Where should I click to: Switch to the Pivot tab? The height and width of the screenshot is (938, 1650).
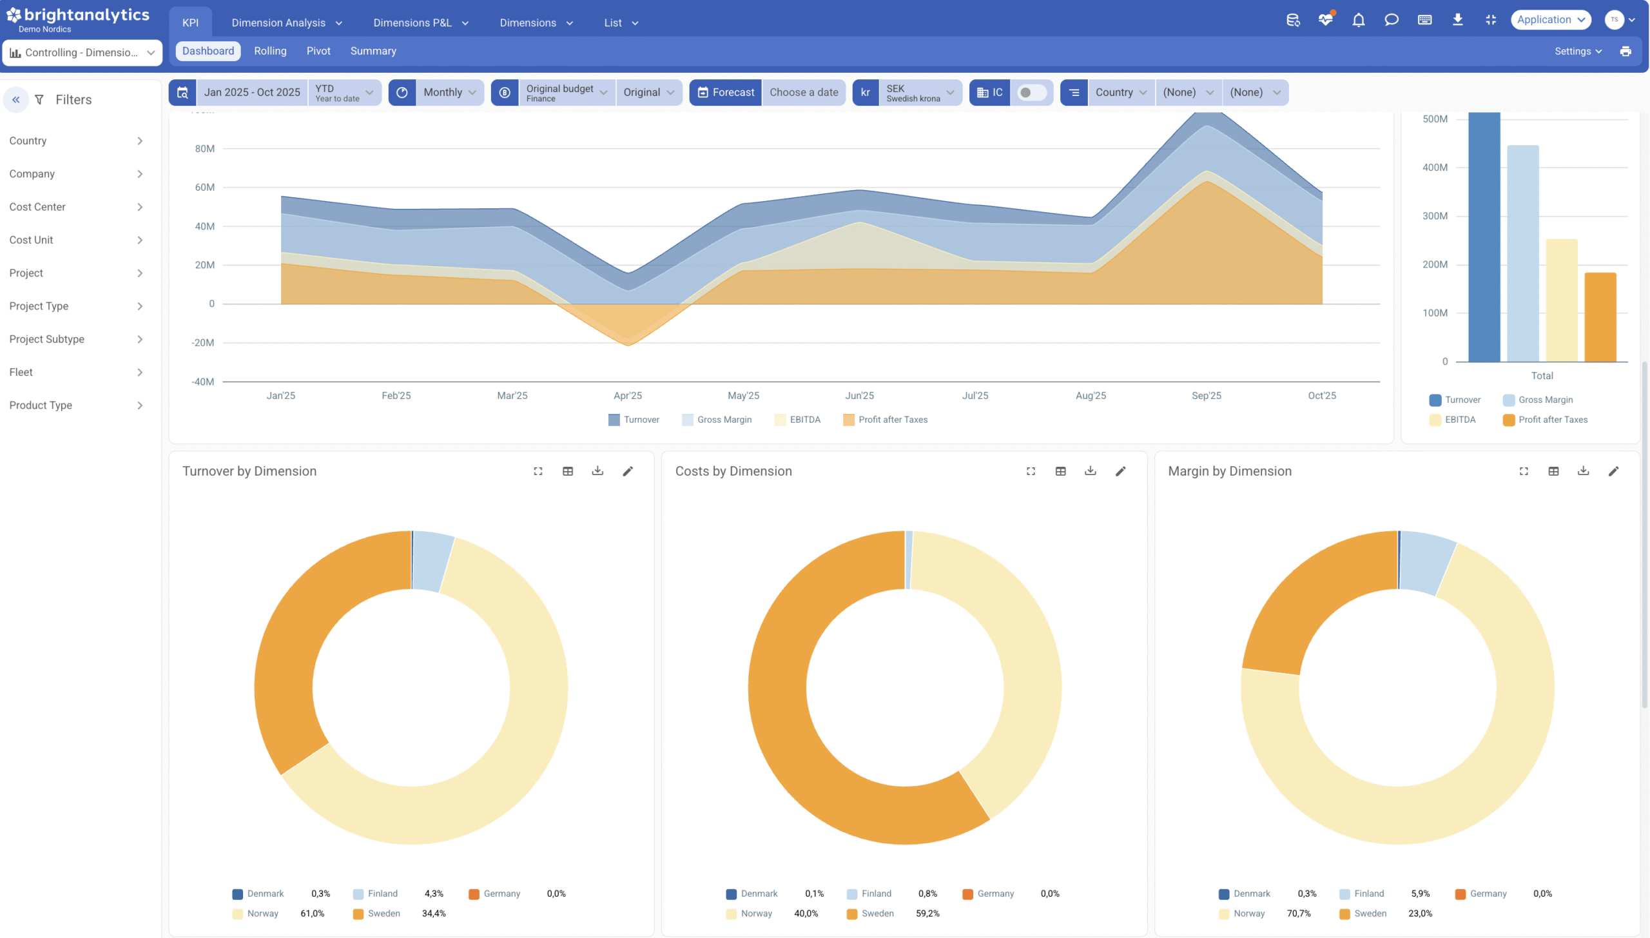point(318,51)
